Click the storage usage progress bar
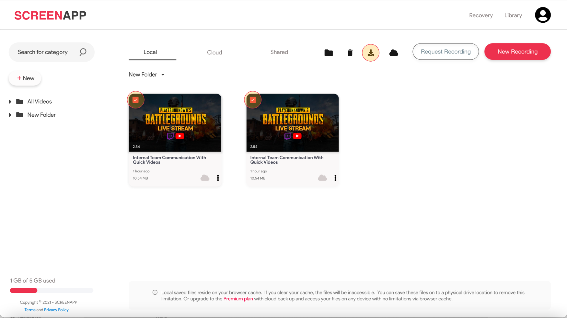 click(x=51, y=290)
